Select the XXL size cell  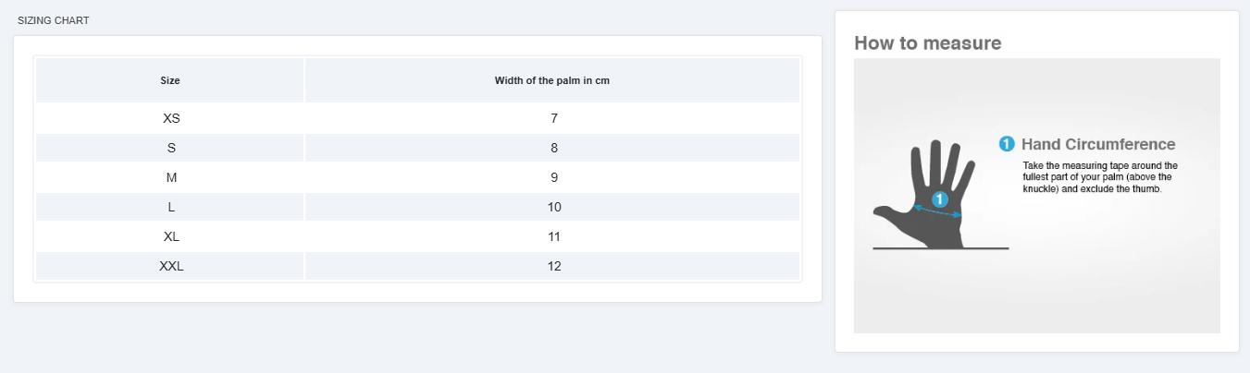click(171, 266)
